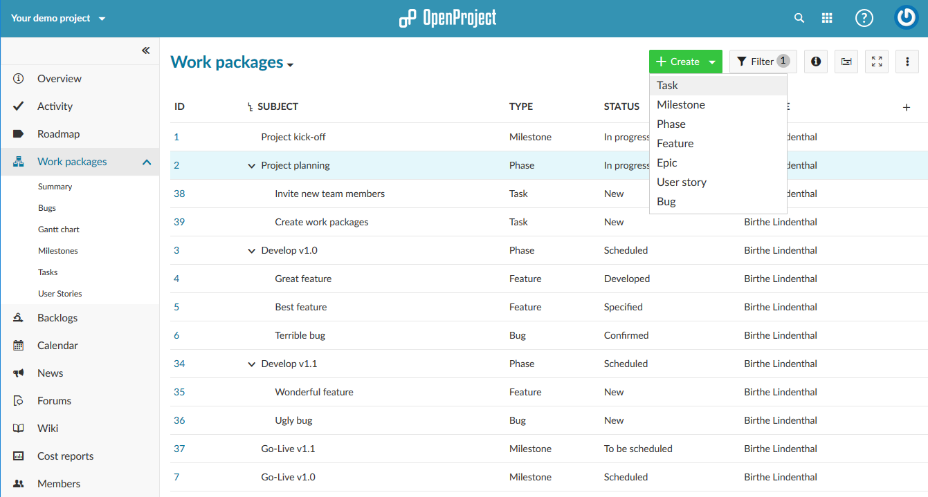The height and width of the screenshot is (497, 928).
Task: Open the three-dot more options menu
Action: (x=907, y=62)
